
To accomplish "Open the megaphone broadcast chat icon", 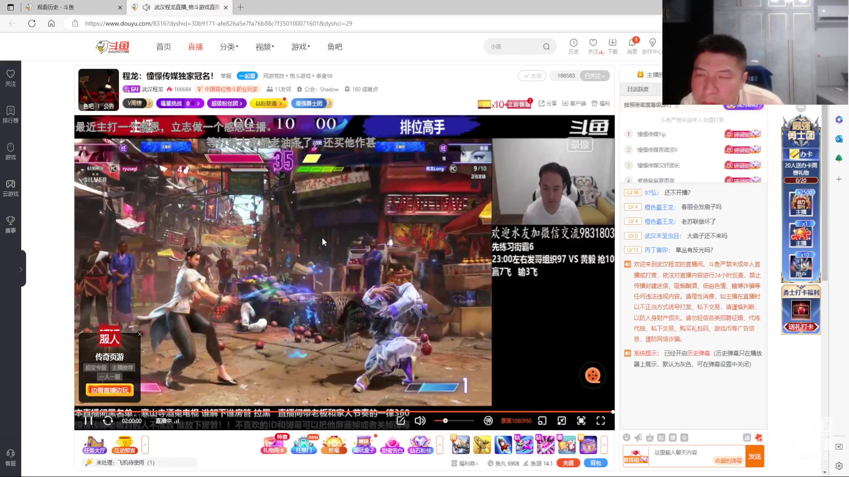I will 638,437.
